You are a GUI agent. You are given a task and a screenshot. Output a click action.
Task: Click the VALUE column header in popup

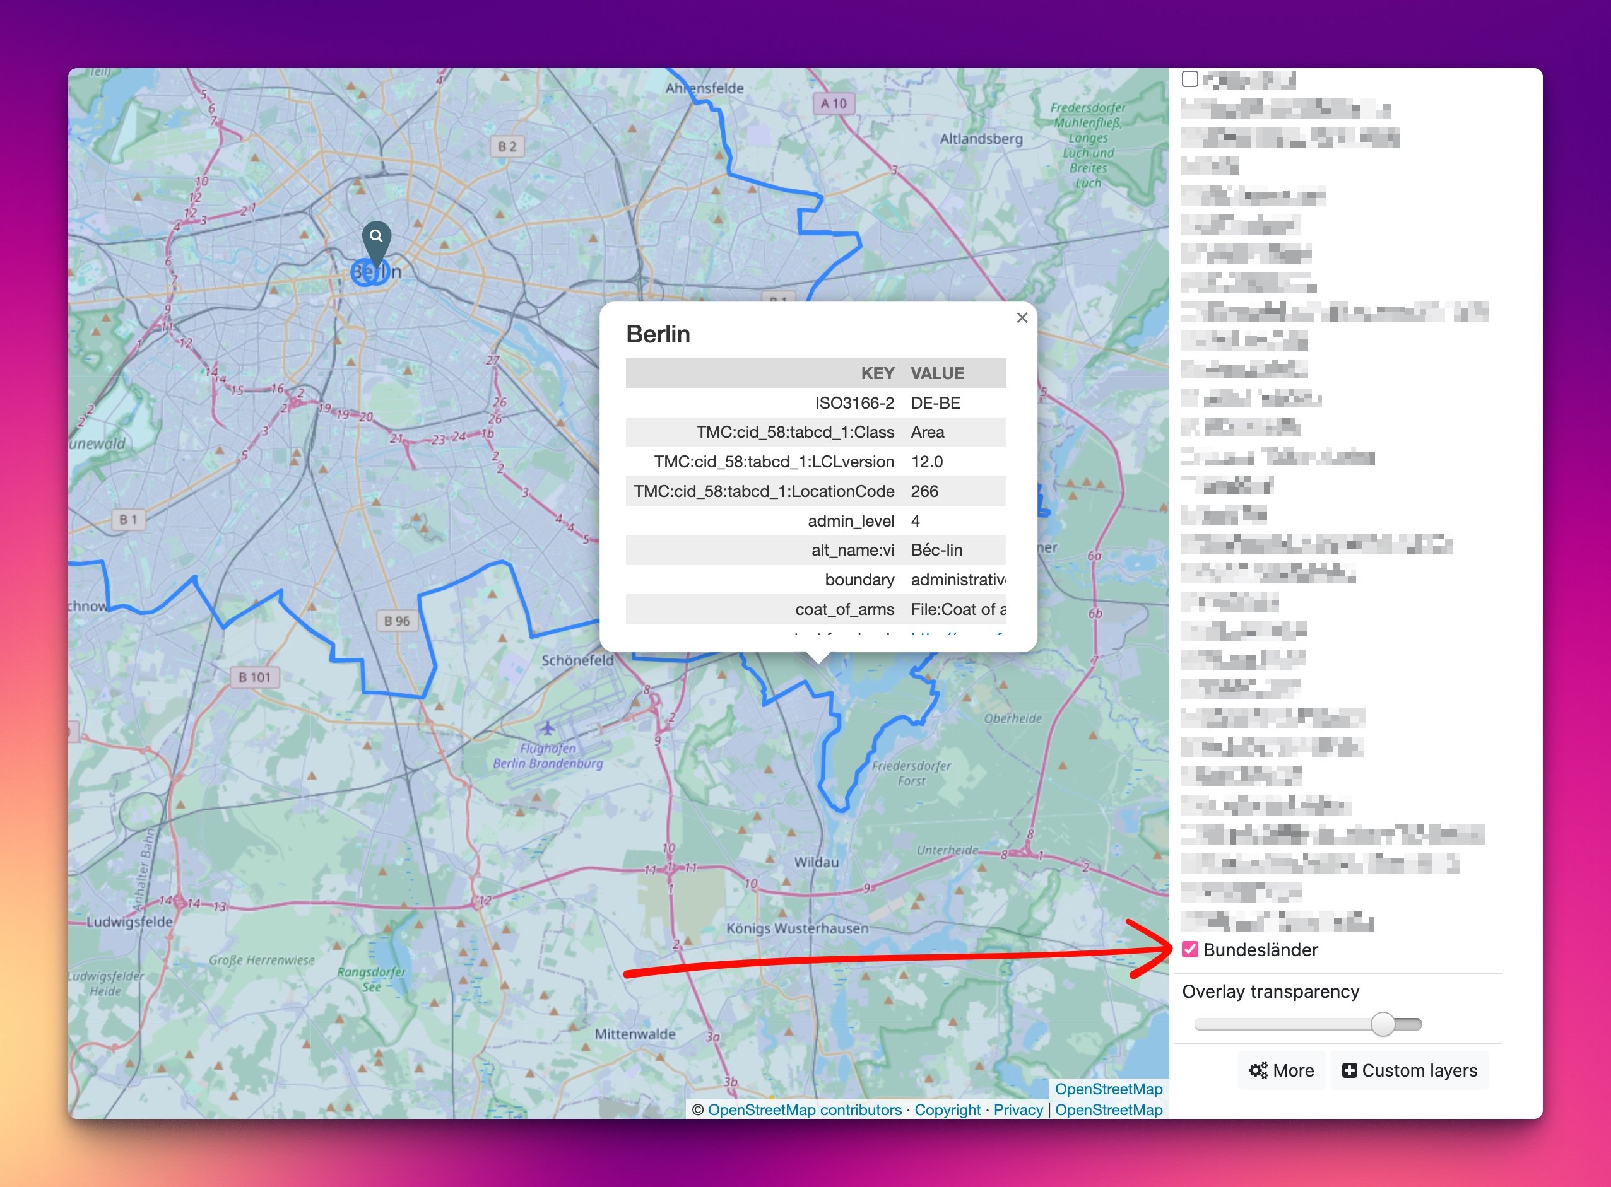pyautogui.click(x=938, y=373)
